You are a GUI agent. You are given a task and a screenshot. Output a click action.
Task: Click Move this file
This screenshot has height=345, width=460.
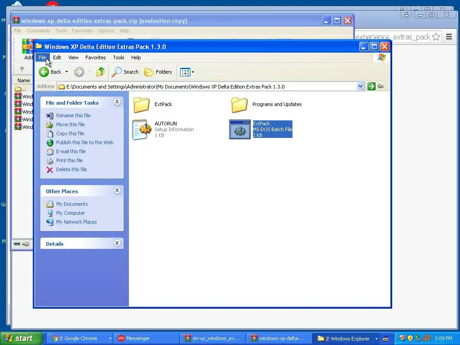(71, 124)
